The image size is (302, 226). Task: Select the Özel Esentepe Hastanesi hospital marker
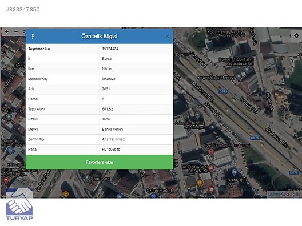pos(211,152)
